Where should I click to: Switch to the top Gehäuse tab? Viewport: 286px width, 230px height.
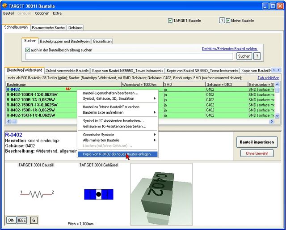[x=76, y=28]
